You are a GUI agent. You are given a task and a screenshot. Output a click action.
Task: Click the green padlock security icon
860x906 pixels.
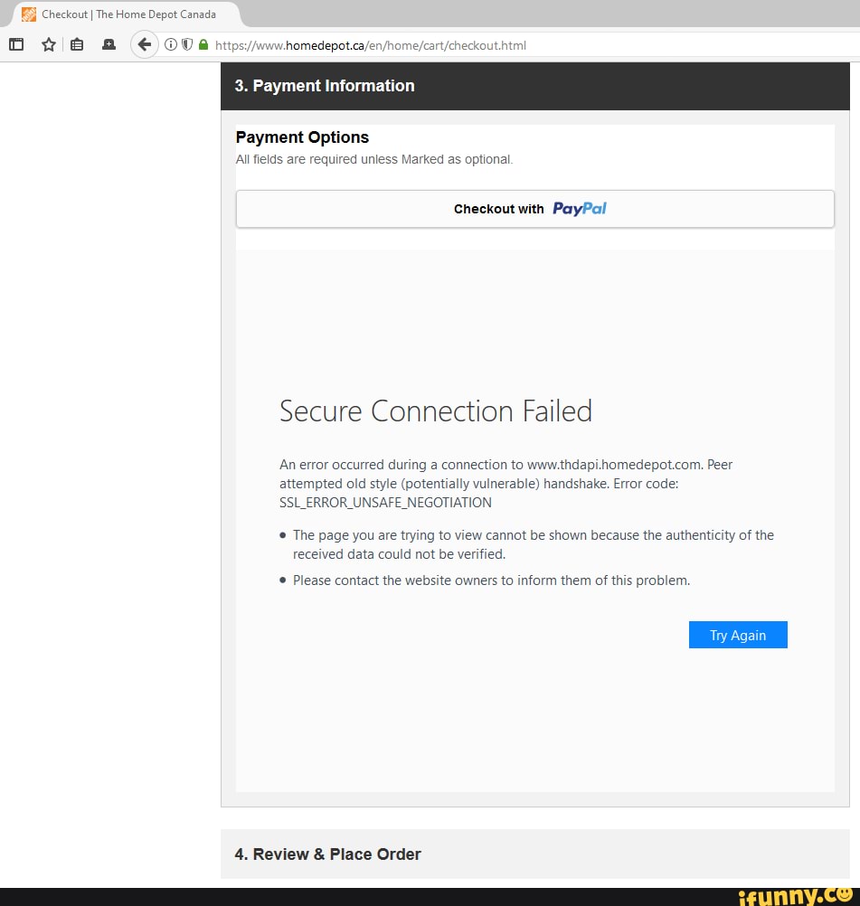pyautogui.click(x=203, y=44)
